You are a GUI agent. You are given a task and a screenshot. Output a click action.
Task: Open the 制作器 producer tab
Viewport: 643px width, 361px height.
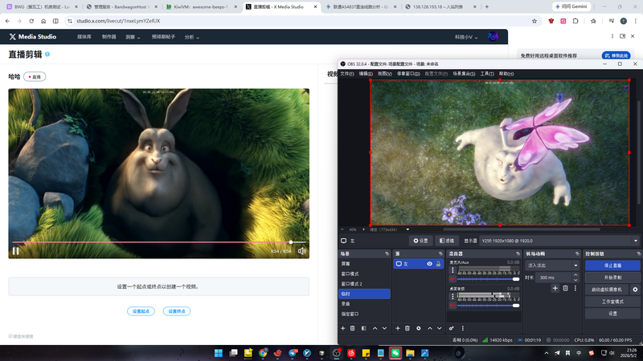pos(109,37)
